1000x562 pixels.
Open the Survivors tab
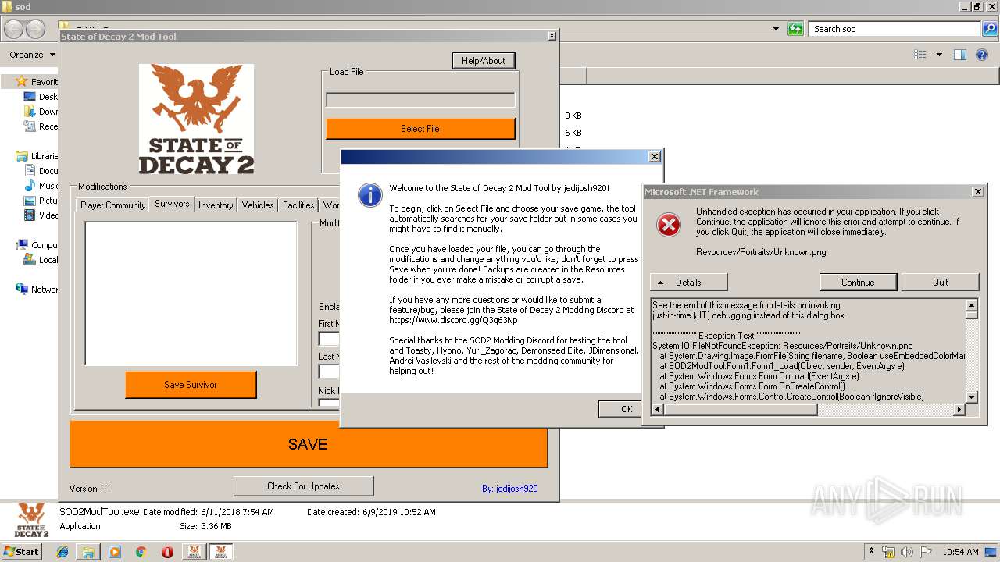tap(172, 204)
